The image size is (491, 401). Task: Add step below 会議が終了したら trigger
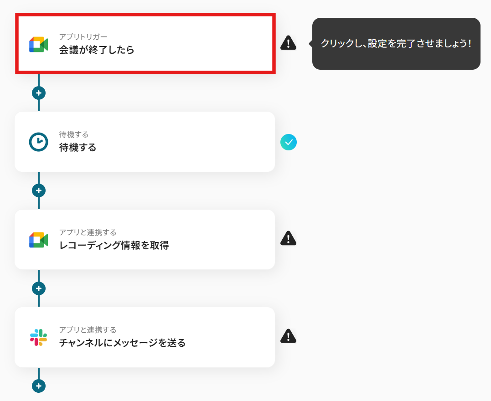(x=39, y=93)
